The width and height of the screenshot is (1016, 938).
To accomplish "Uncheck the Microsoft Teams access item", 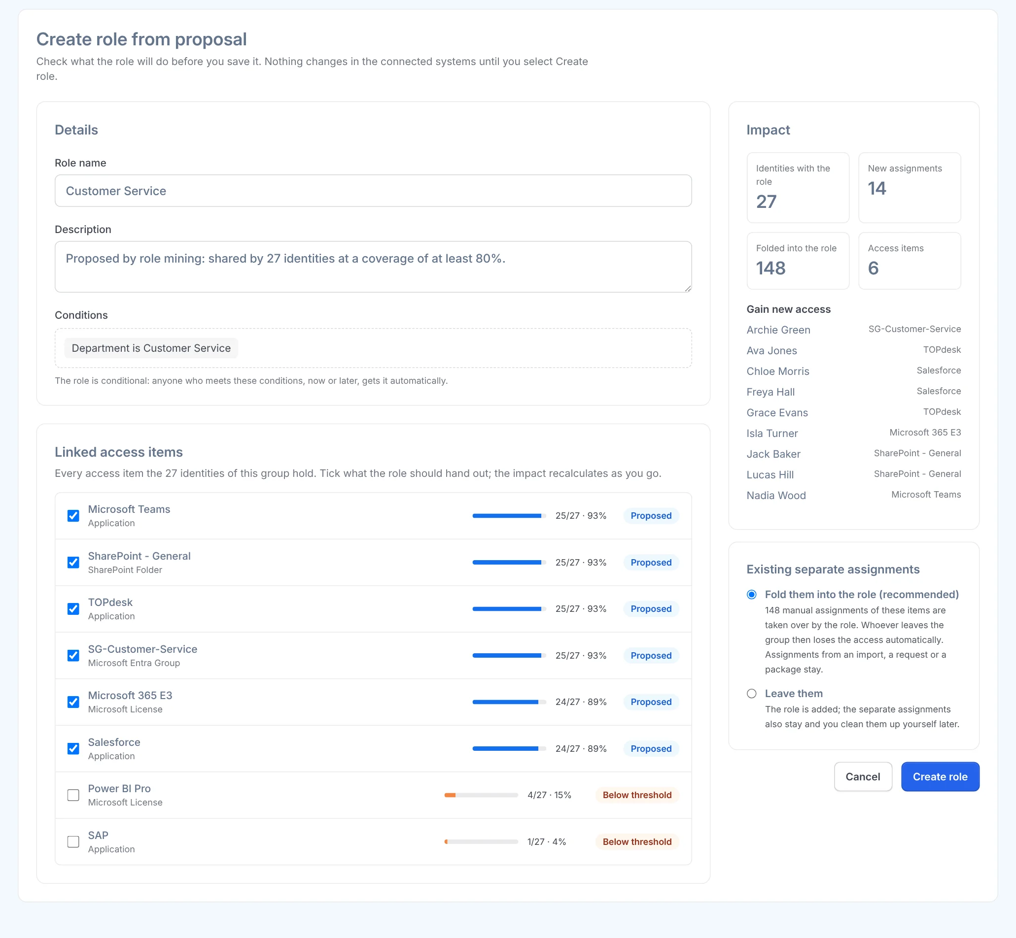I will (73, 516).
